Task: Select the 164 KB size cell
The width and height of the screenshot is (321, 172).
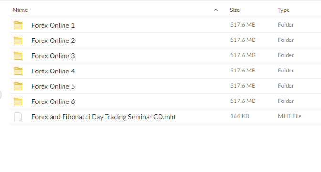Action: click(x=240, y=116)
